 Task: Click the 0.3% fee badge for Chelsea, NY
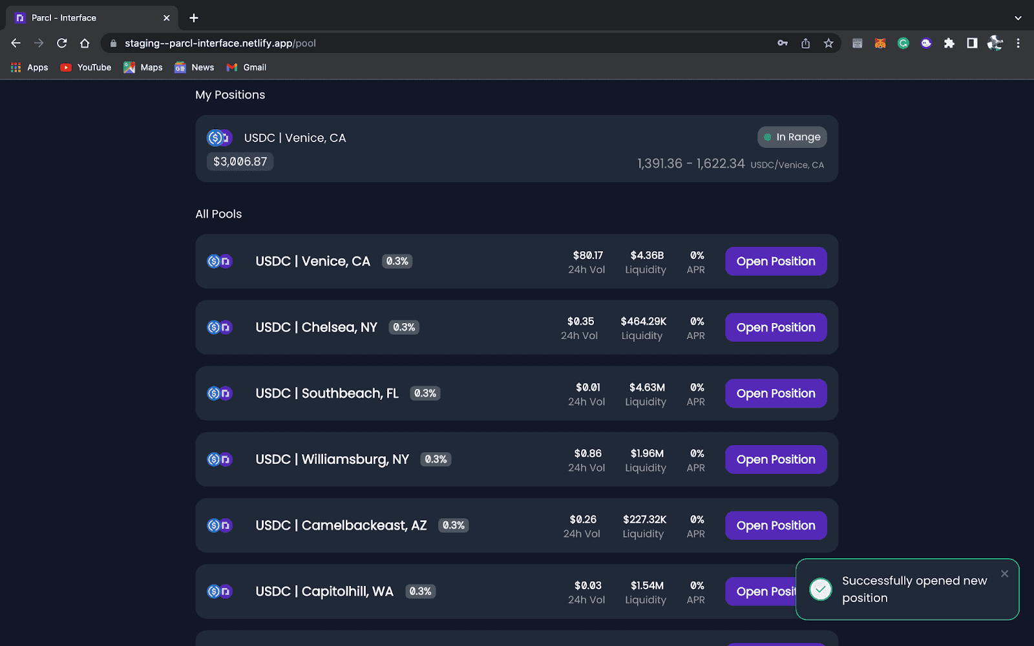(x=404, y=328)
